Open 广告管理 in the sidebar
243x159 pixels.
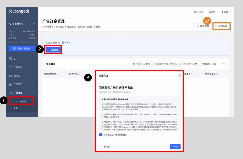pos(18,67)
